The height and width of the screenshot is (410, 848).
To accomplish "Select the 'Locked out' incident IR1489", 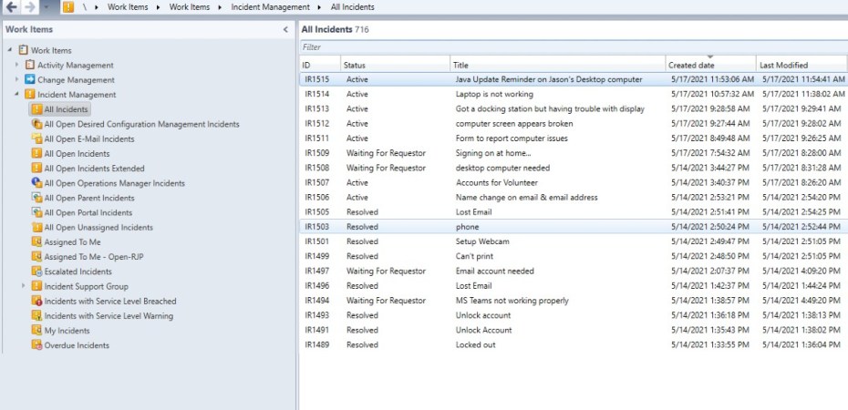I will click(574, 344).
